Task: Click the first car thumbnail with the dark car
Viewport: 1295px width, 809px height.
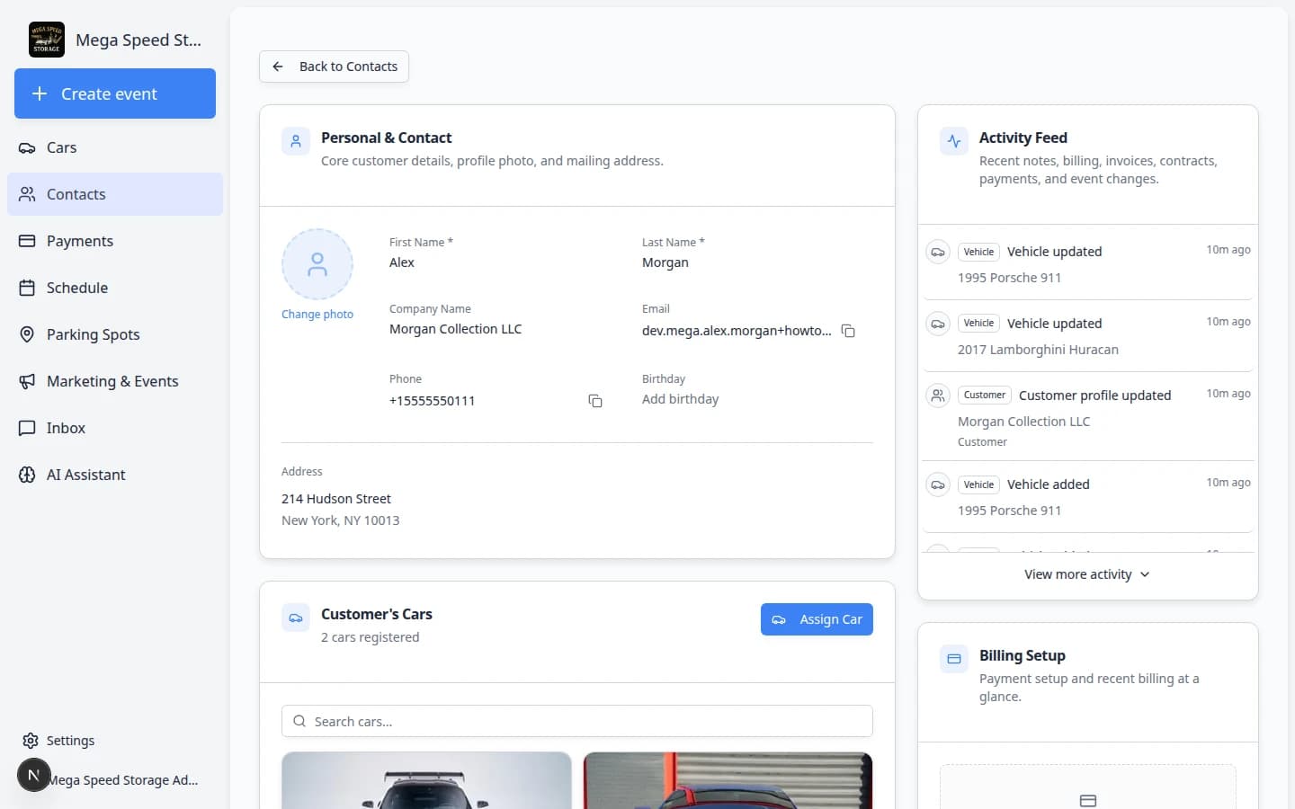Action: coord(426,780)
